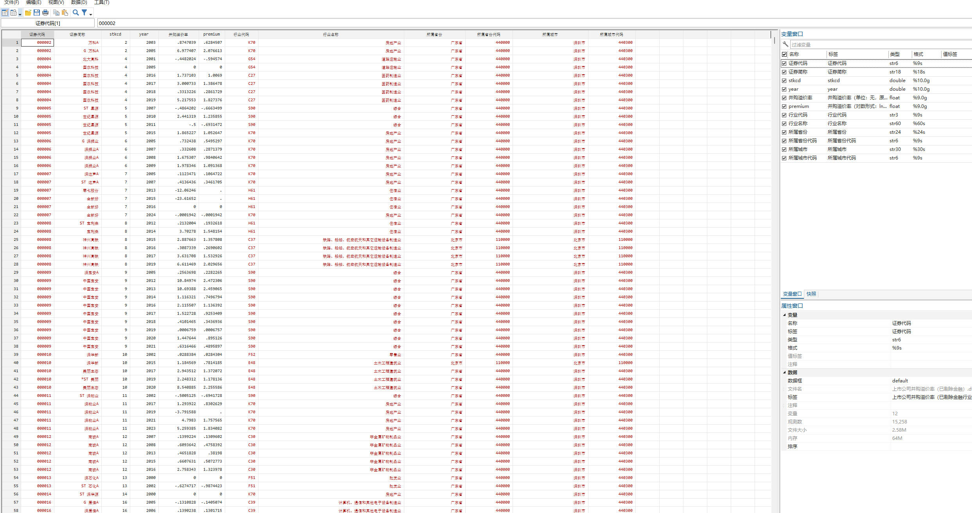The height and width of the screenshot is (513, 972).
Task: Open the 数据(D) menu
Action: 79,2
